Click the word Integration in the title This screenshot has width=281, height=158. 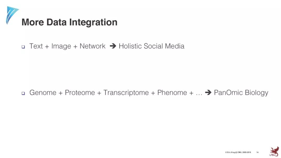coord(93,23)
